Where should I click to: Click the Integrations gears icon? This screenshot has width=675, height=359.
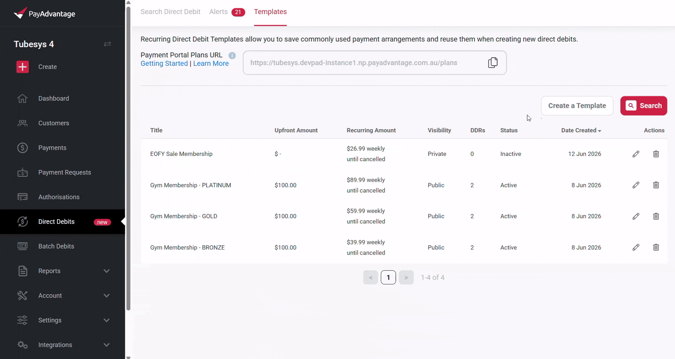(x=22, y=345)
